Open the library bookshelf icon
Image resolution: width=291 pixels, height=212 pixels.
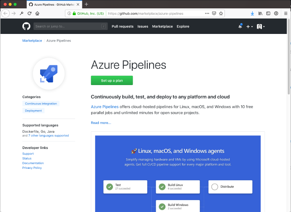click(x=261, y=13)
